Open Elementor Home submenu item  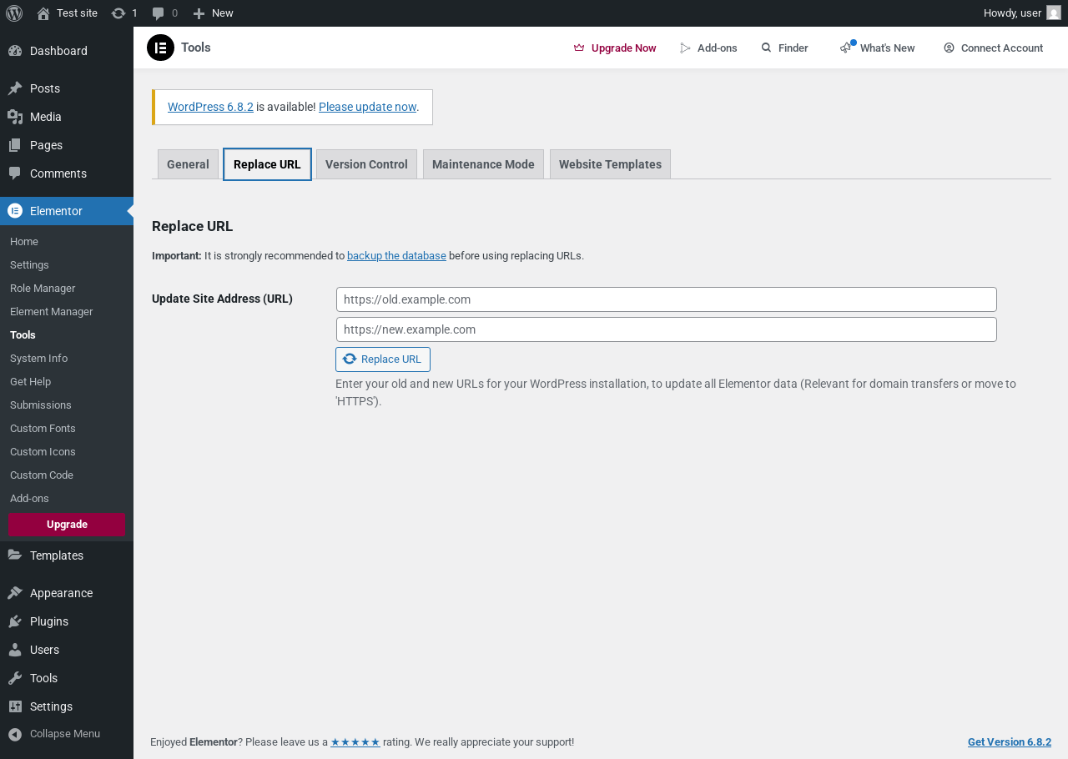point(24,241)
